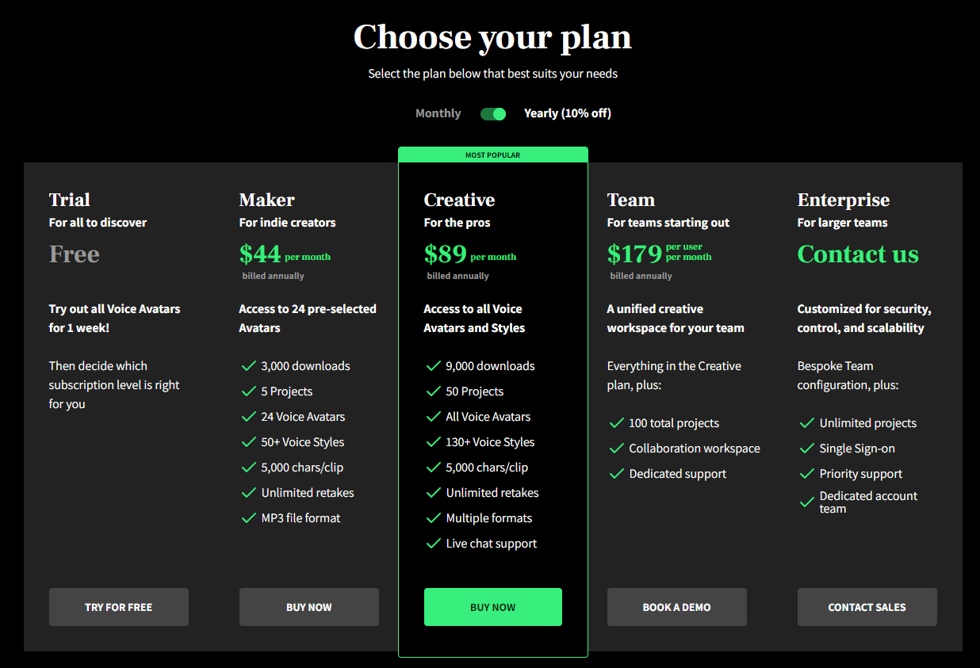Image resolution: width=980 pixels, height=668 pixels.
Task: Click the MOST POPULAR banner
Action: pyautogui.click(x=492, y=155)
